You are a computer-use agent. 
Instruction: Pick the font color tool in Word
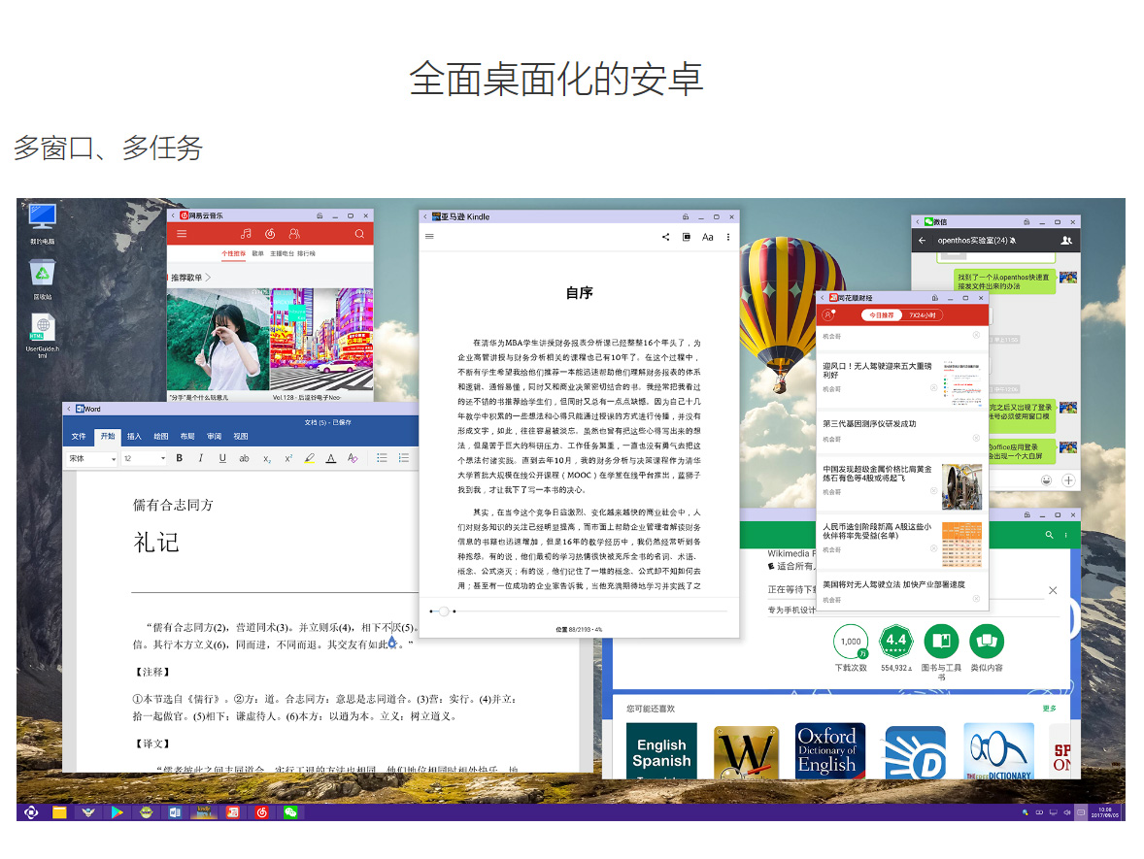330,458
